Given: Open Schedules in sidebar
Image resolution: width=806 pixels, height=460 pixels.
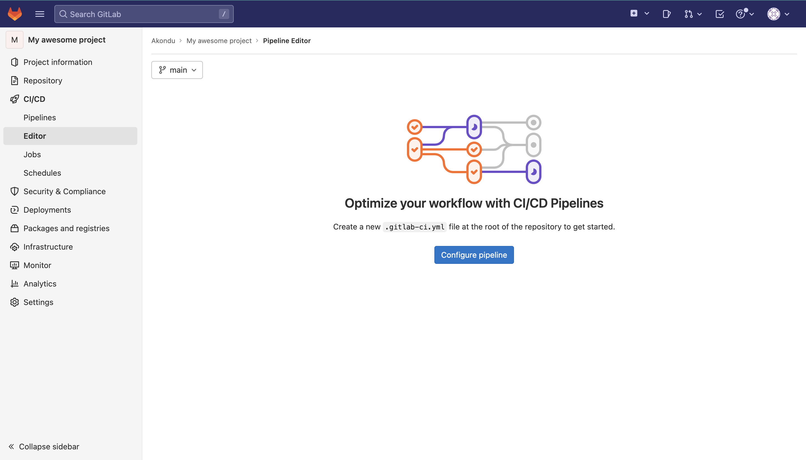Looking at the screenshot, I should click(42, 173).
